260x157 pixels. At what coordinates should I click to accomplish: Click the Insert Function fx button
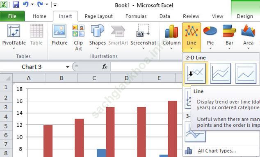pyautogui.click(x=105, y=67)
